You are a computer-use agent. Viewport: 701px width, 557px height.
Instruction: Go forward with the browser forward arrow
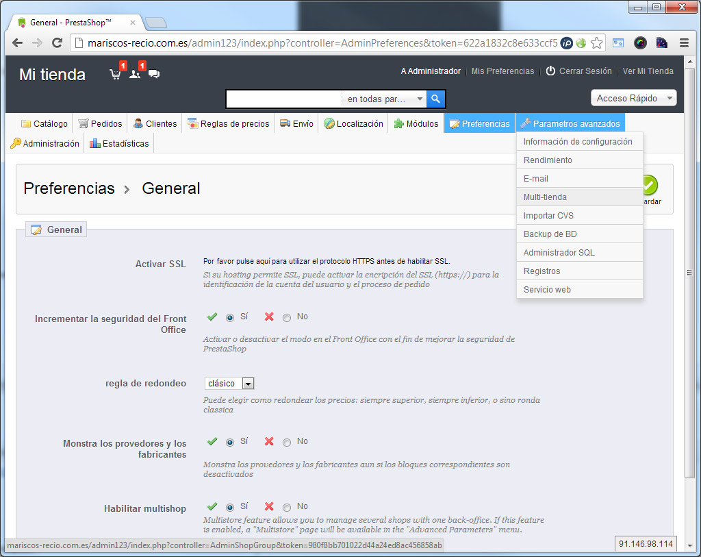pyautogui.click(x=37, y=43)
